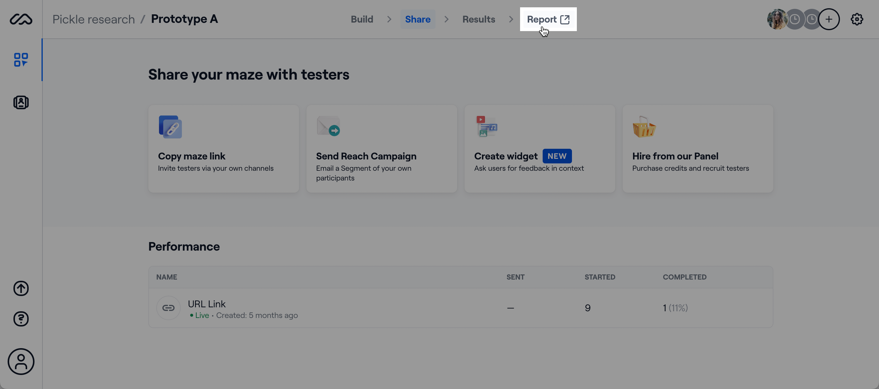879x389 pixels.
Task: Open workspace settings via the gear icon
Action: pos(857,20)
